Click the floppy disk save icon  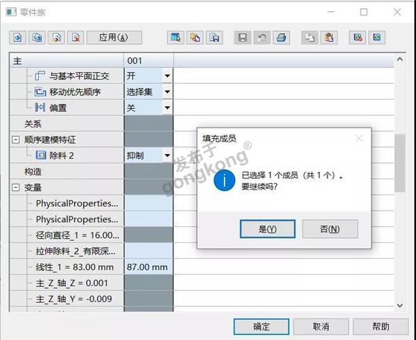[x=243, y=37]
